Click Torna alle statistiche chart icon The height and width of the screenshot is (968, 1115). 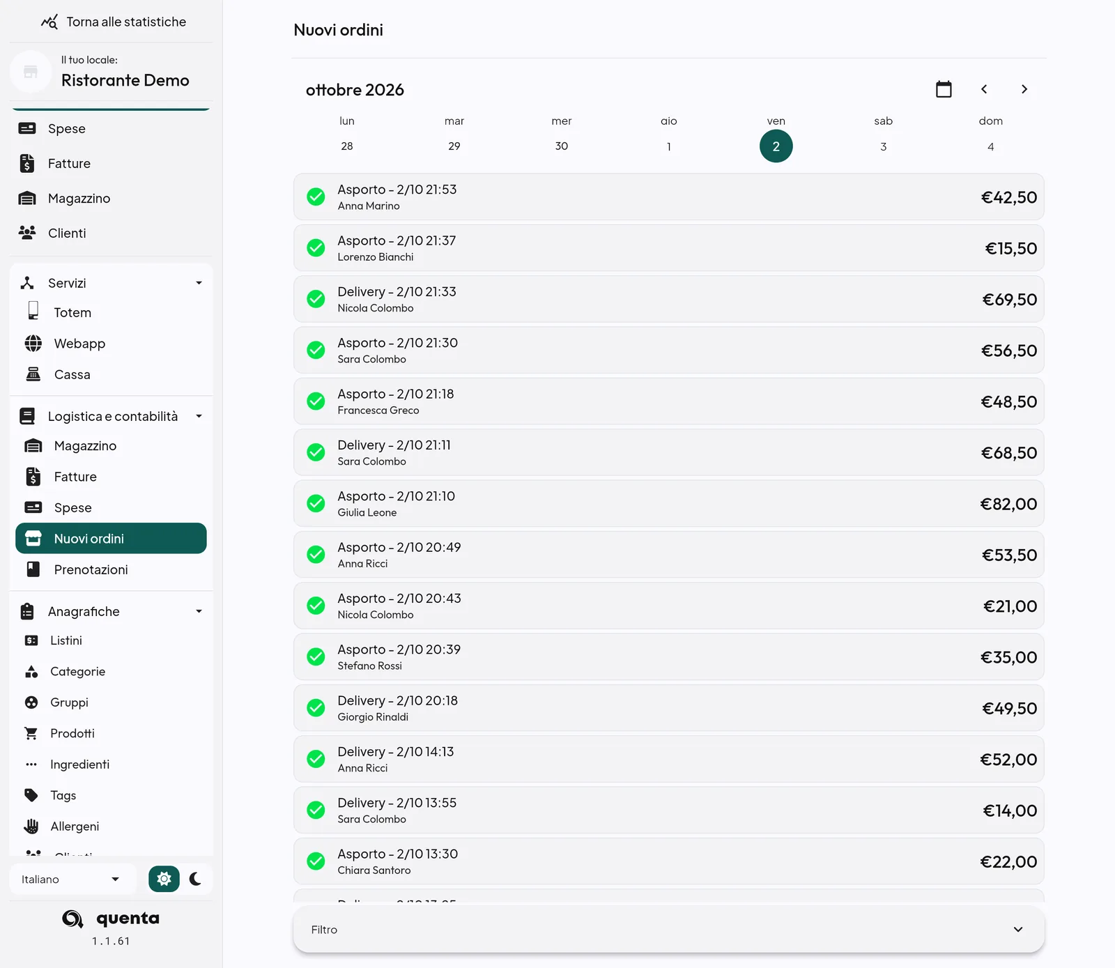tap(49, 22)
